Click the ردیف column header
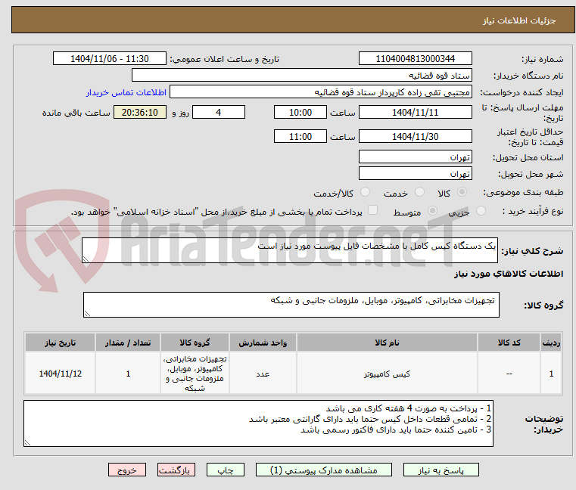Screen dimensions: 576x490 click(x=551, y=343)
